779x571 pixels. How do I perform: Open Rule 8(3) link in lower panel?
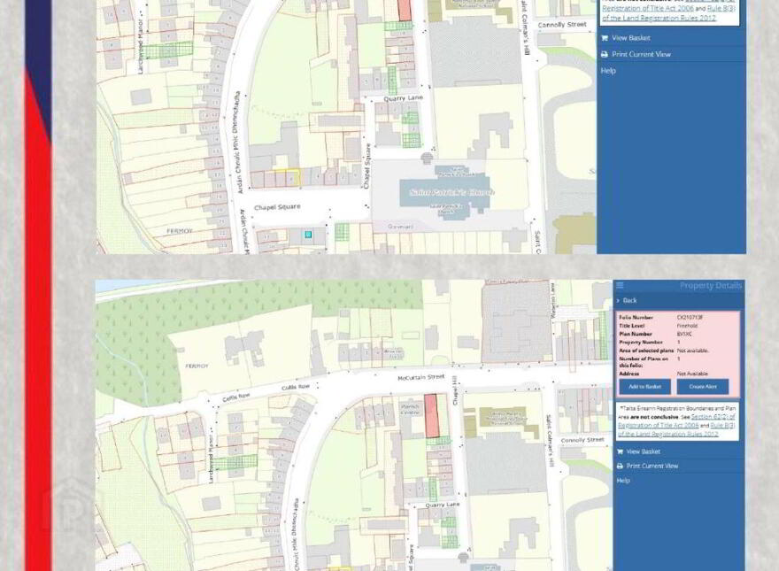pos(722,426)
